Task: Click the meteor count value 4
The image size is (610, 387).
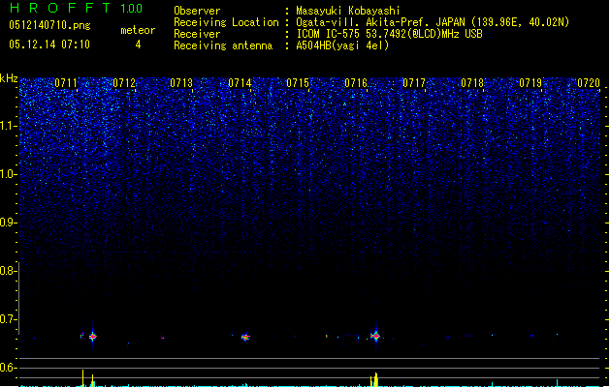Action: [138, 45]
